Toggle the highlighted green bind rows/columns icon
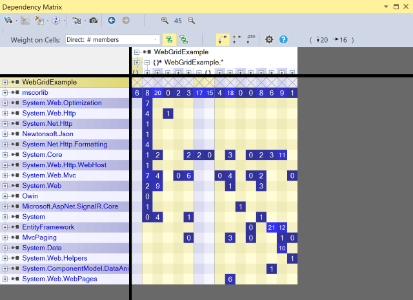This screenshot has height=300, width=413. (169, 40)
